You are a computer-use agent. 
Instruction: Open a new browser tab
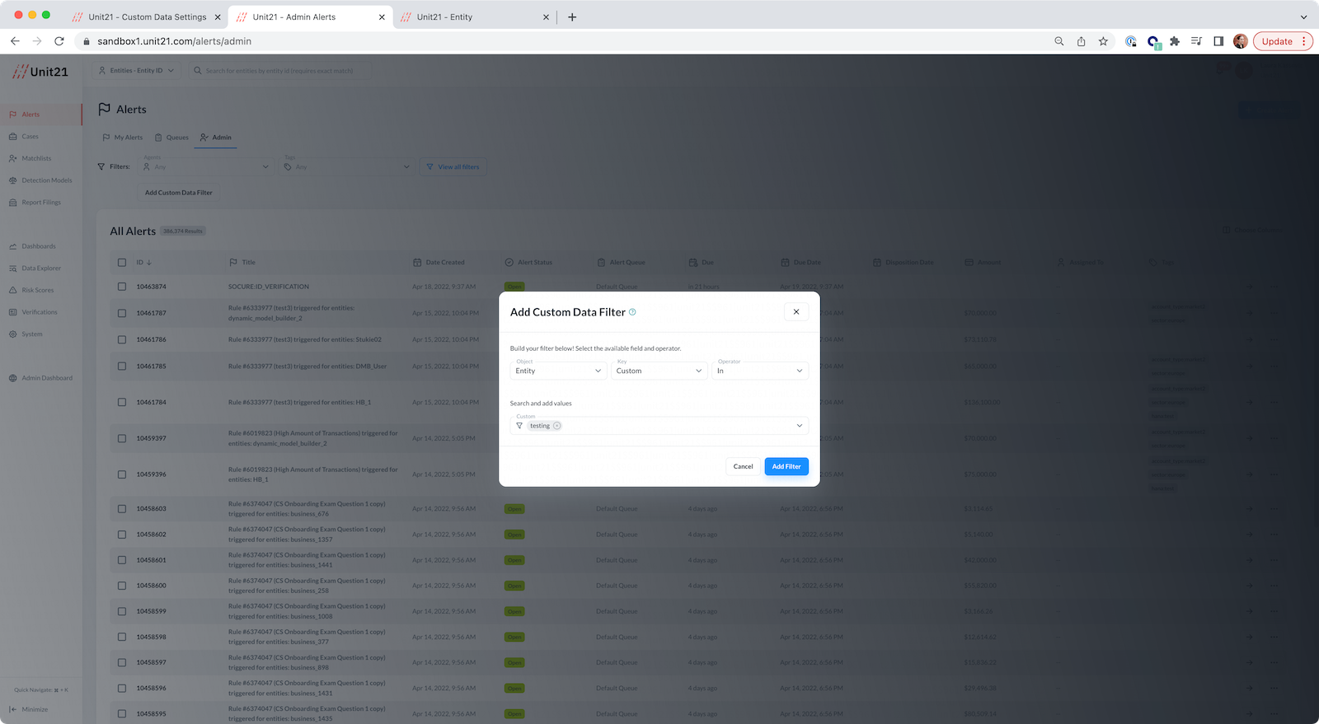(x=572, y=16)
